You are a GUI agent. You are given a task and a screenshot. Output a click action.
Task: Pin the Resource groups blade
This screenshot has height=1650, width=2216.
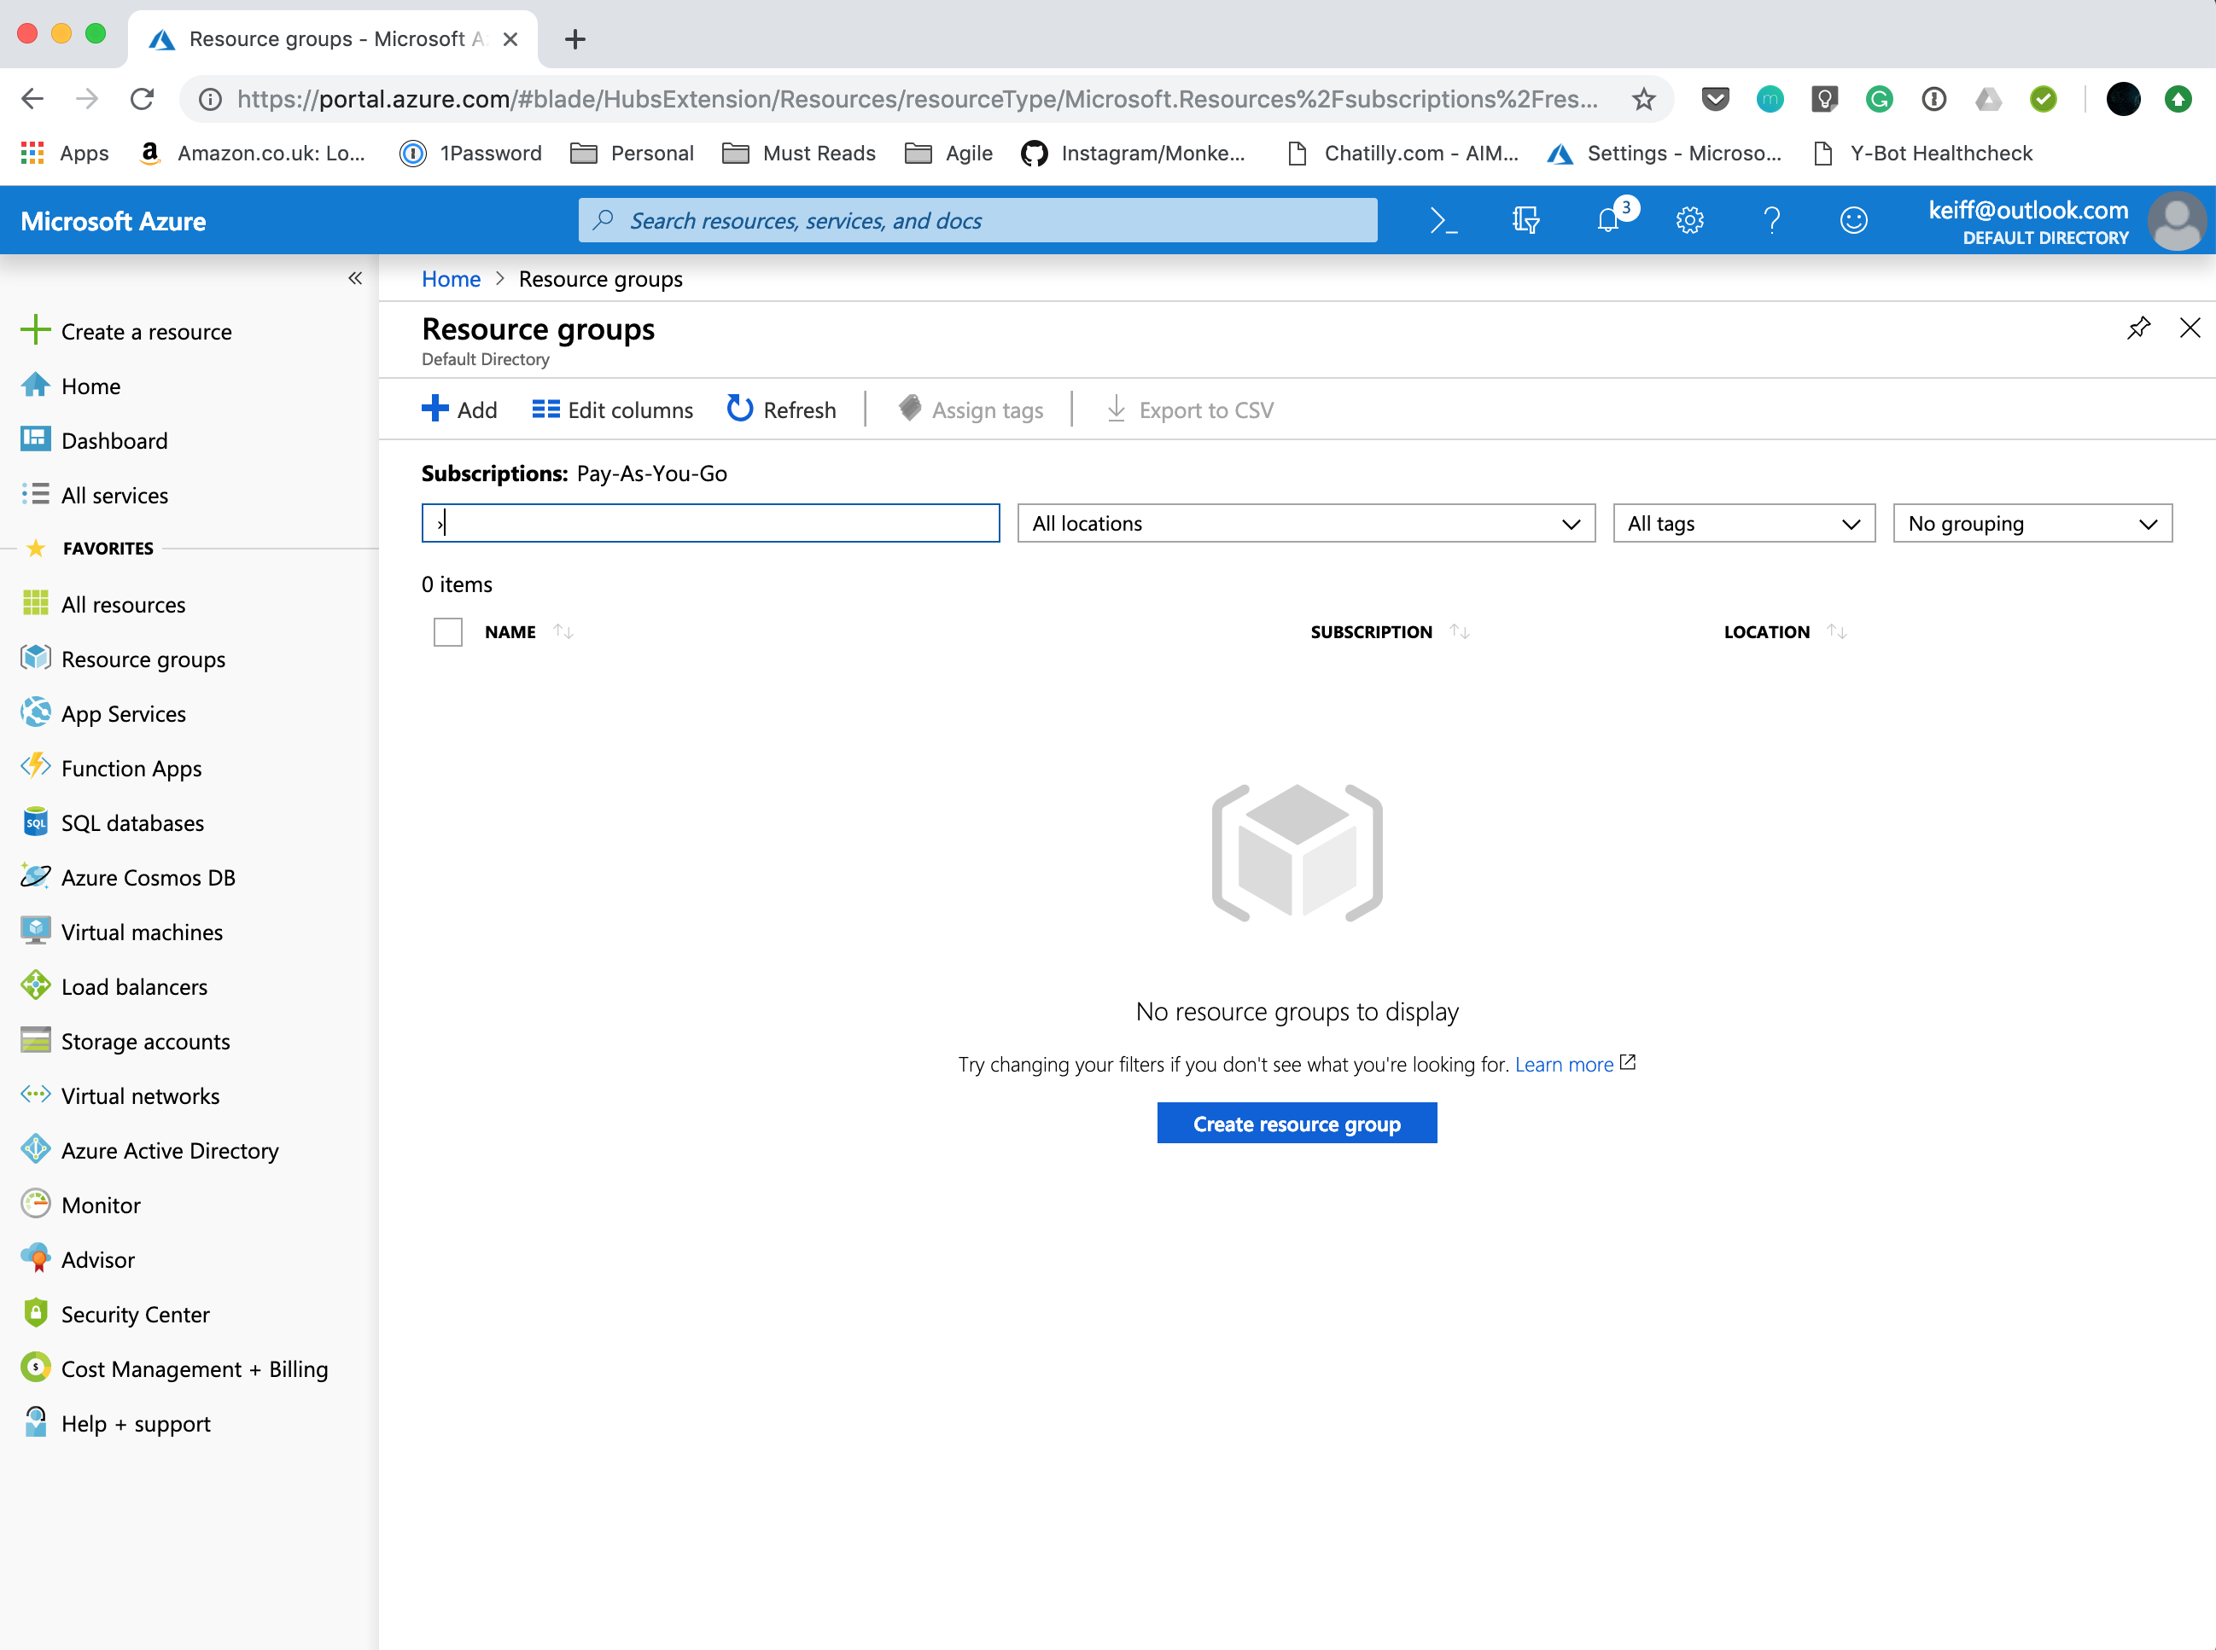tap(2138, 328)
